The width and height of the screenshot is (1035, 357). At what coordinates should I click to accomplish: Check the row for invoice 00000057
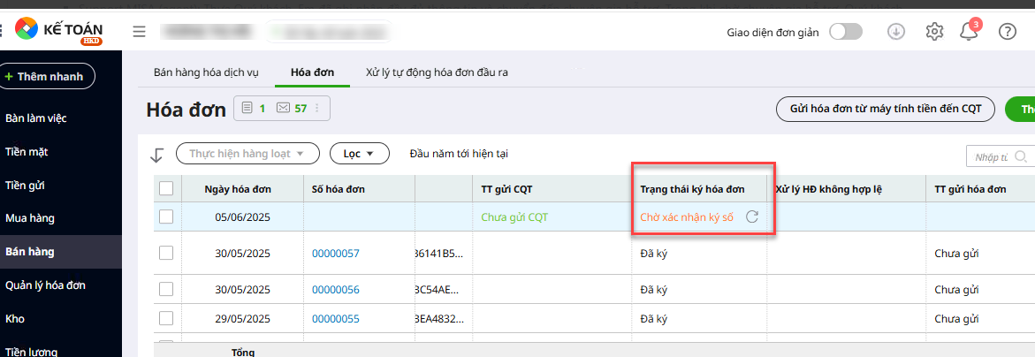pos(166,254)
